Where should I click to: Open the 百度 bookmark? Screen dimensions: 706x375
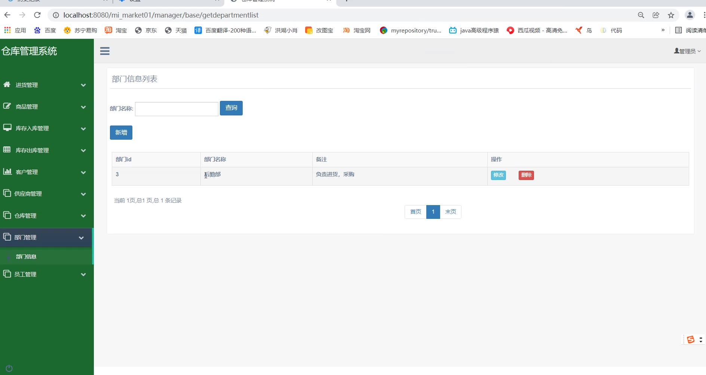[x=45, y=30]
